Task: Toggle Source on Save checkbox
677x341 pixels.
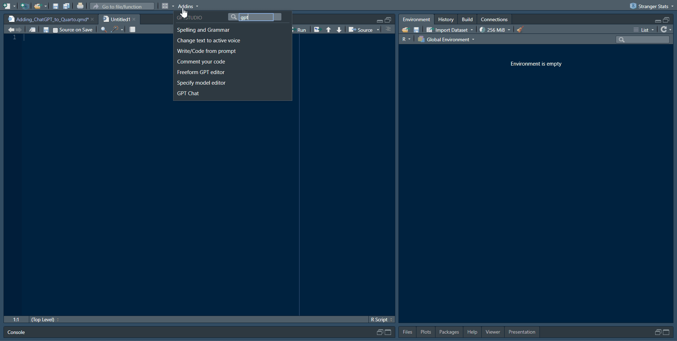Action: 55,30
